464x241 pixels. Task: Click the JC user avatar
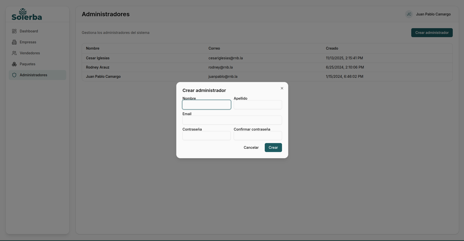[x=409, y=14]
